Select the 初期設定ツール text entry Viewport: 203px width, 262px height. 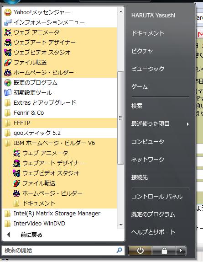pos(33,93)
